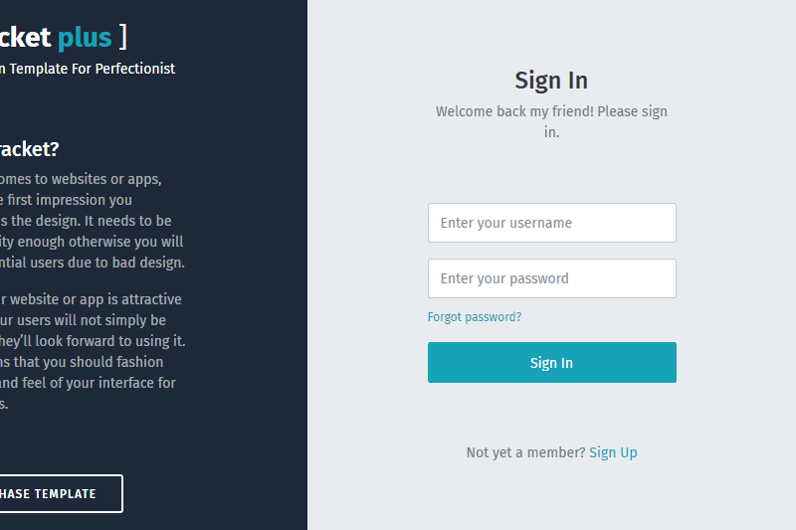Follow the Sign Up link
Viewport: 796px width, 530px height.
pos(613,452)
